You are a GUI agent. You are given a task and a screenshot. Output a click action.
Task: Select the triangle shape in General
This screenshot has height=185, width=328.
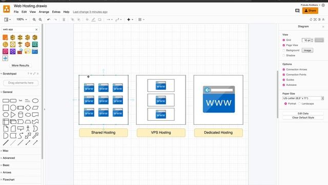point(13,115)
